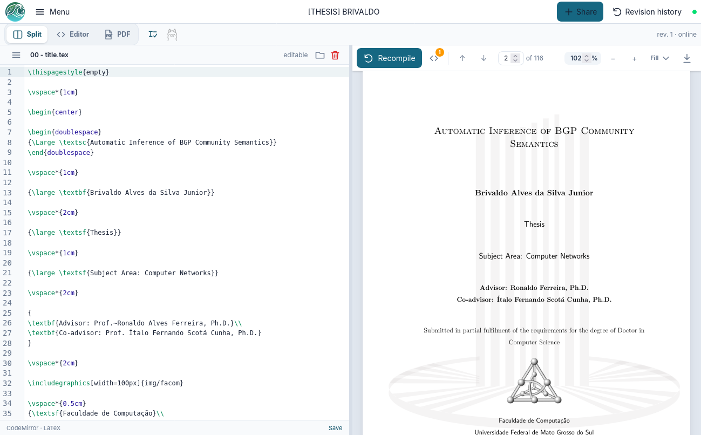Click the FACOM logo in PDF preview
The image size is (701, 435).
tap(534, 381)
